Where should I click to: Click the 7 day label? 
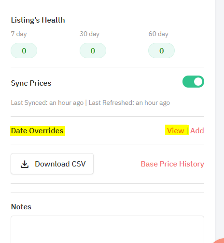(x=19, y=34)
